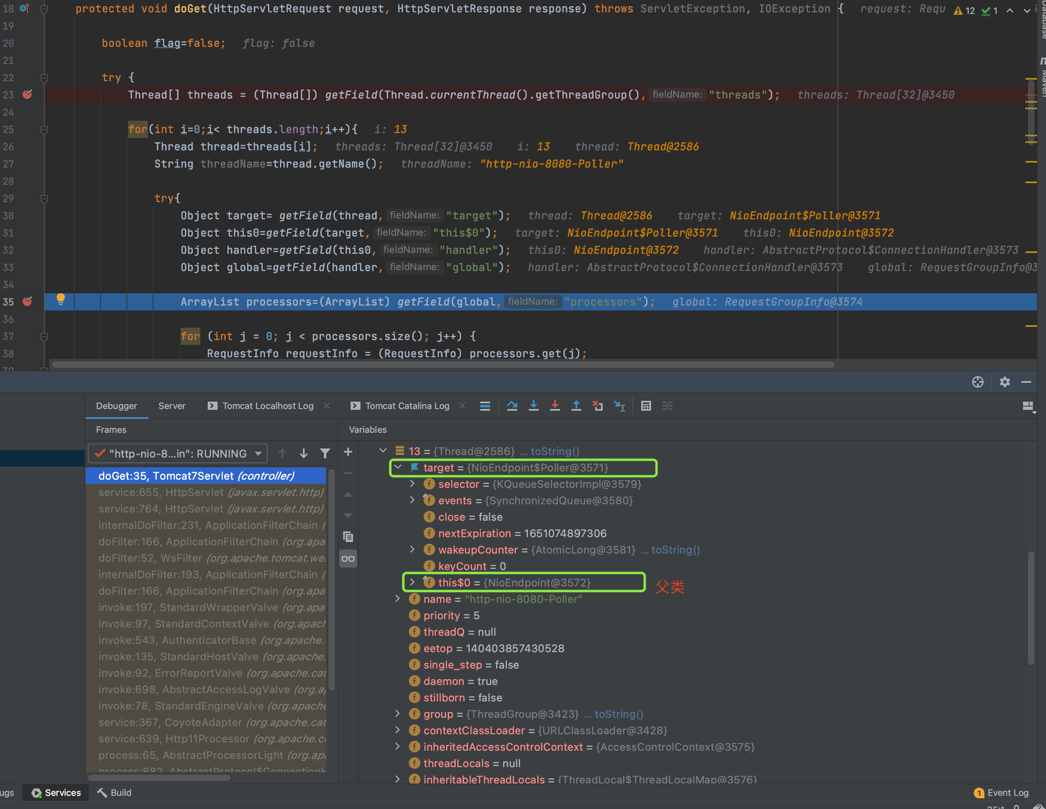This screenshot has height=809, width=1046.
Task: Open the Evaluate Expression calculator icon
Action: [x=646, y=406]
